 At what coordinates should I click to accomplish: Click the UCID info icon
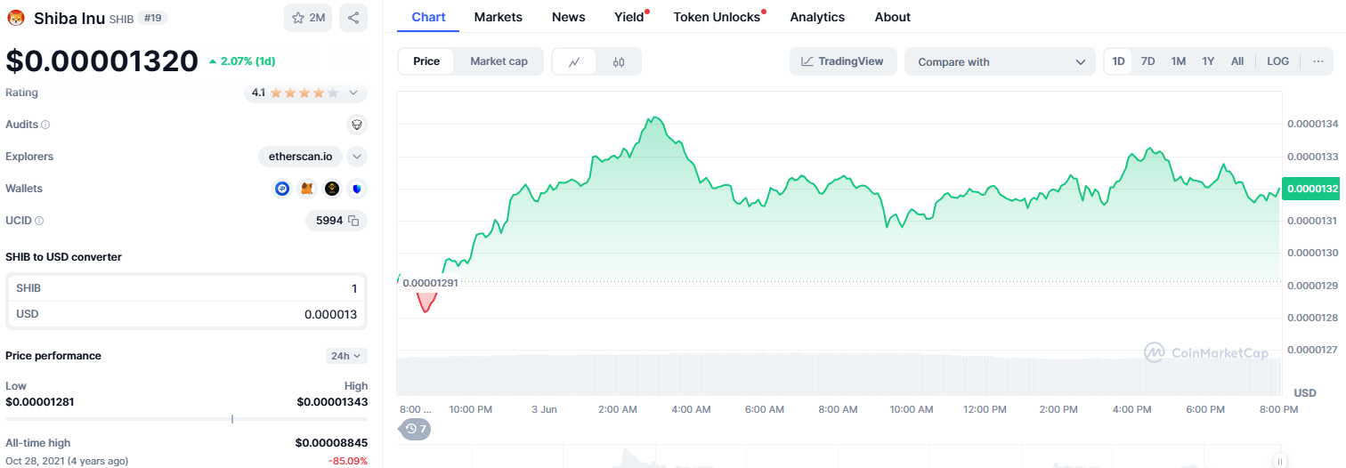39,221
